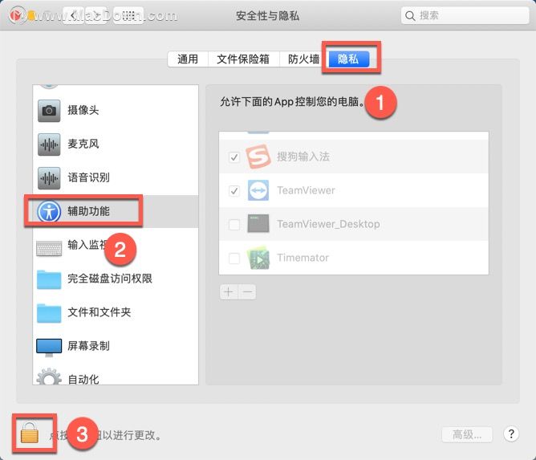Click the minus button to remove an app

(x=247, y=292)
